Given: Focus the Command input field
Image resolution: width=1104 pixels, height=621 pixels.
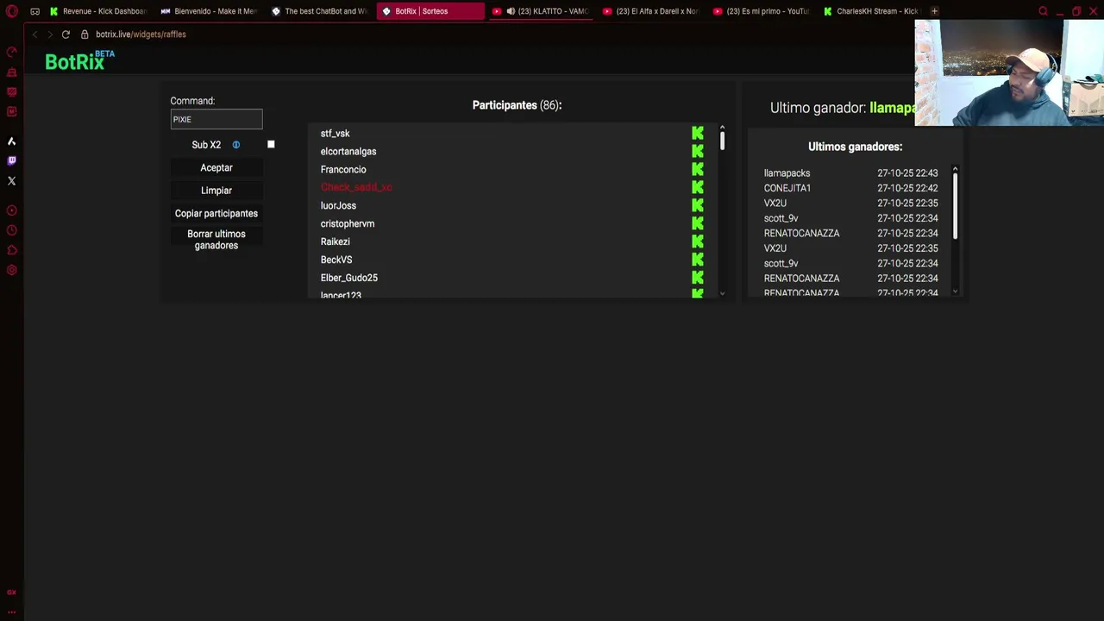Looking at the screenshot, I should coord(216,119).
